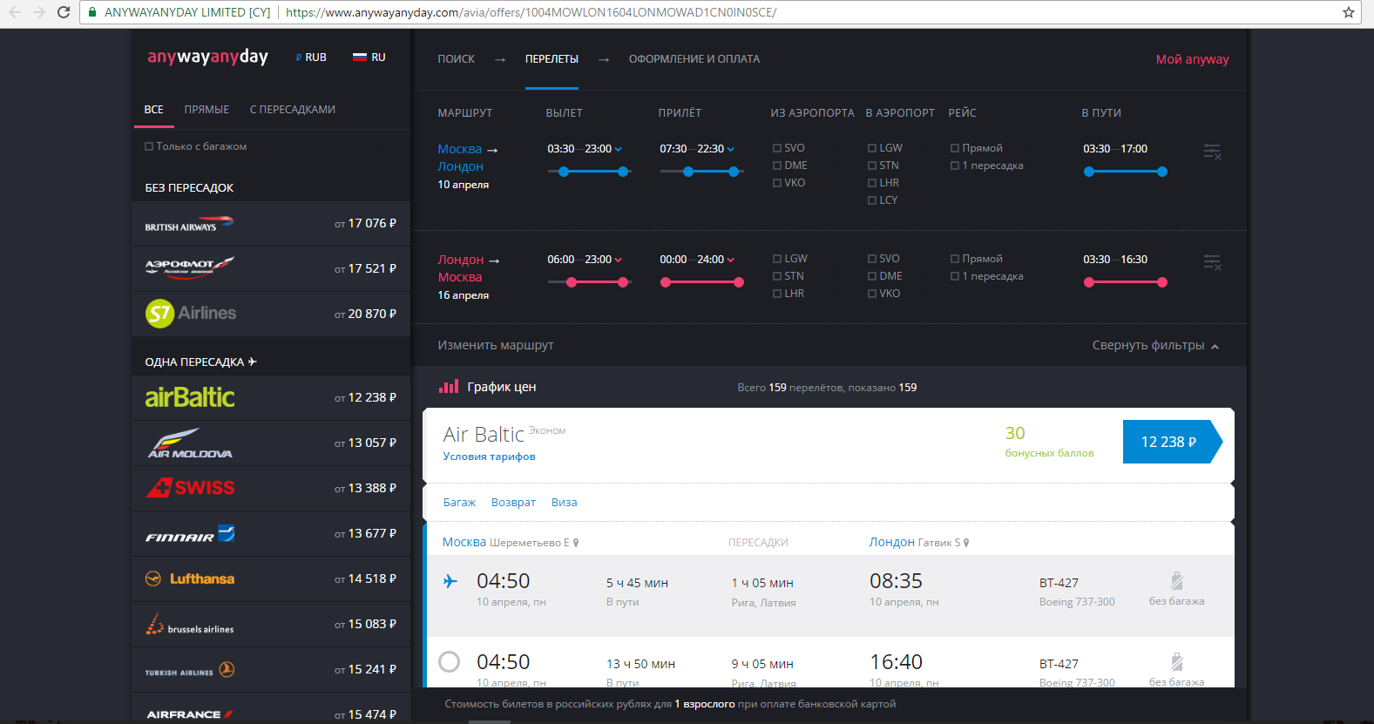The image size is (1374, 724).
Task: Bookmark page with star icon
Action: click(x=1349, y=12)
